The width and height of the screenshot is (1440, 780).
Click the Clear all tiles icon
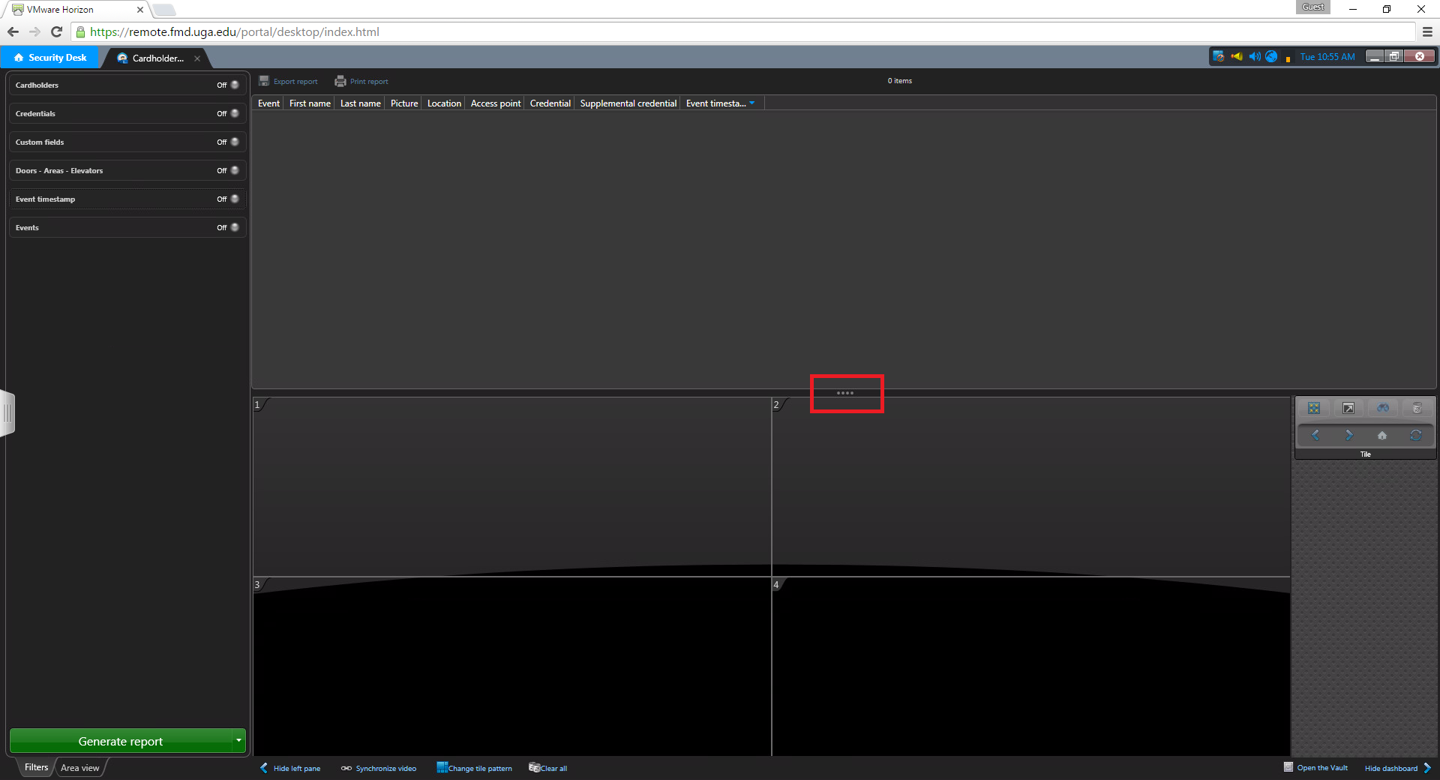coord(534,767)
